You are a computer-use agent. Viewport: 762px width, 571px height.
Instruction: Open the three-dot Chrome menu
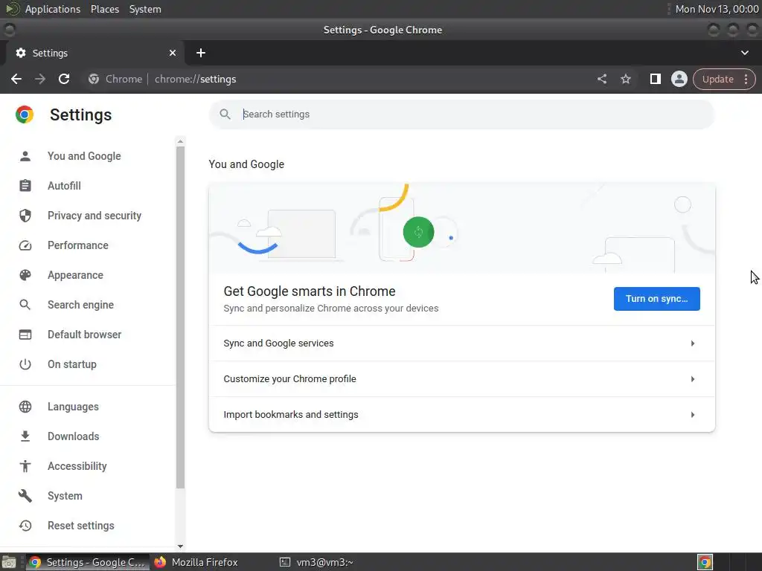(746, 79)
